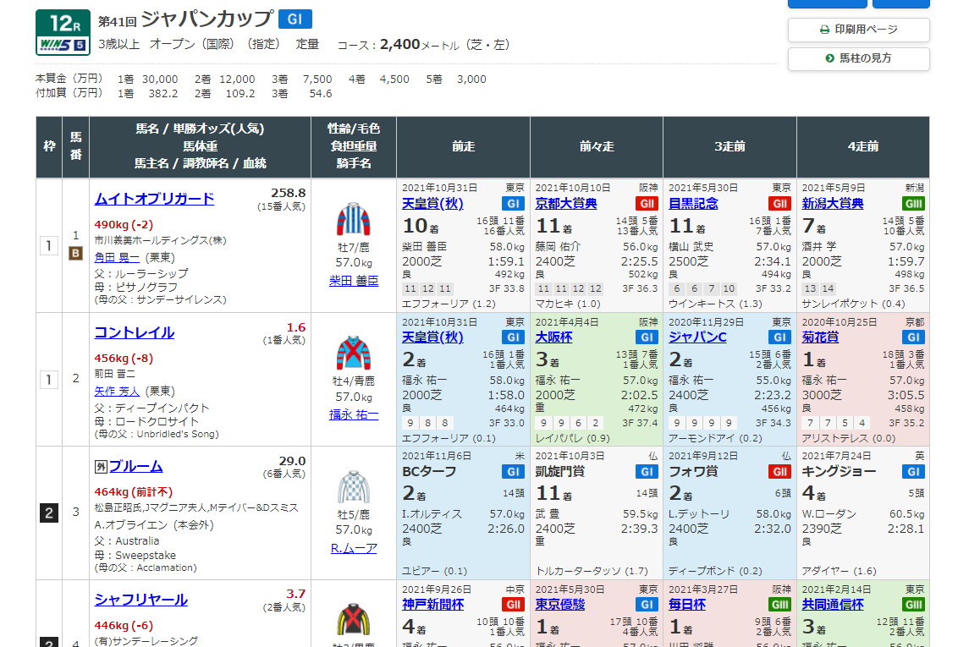Open 毎日杯 race link
This screenshot has width=958, height=647.
[686, 605]
